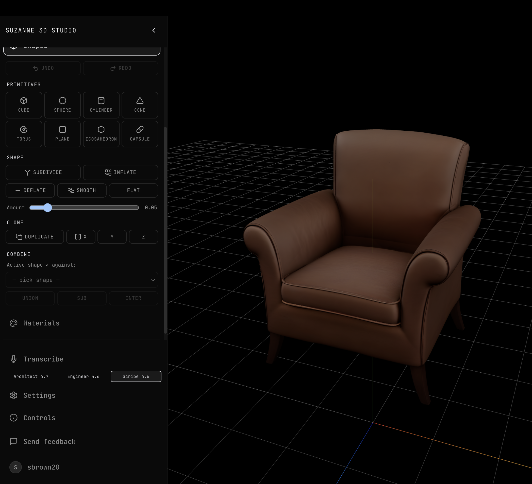
Task: Open the Controls panel
Action: coord(39,418)
